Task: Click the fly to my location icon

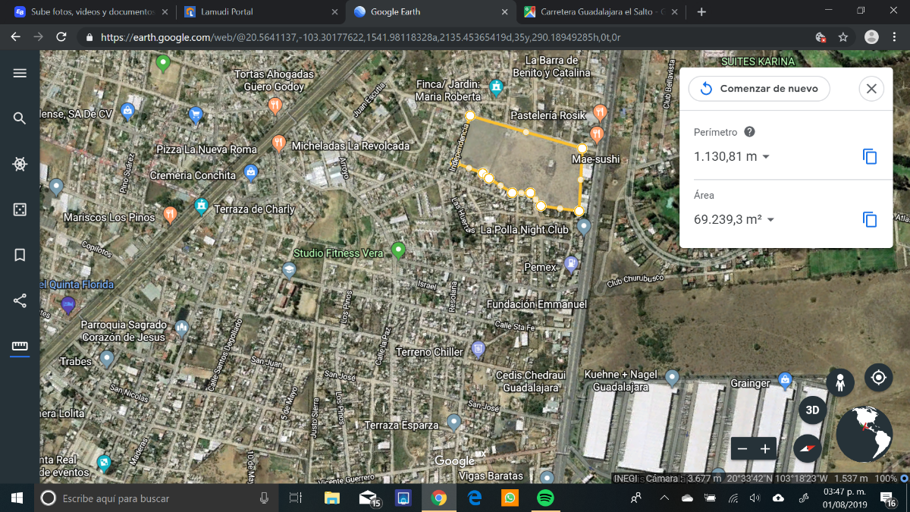Action: [879, 377]
